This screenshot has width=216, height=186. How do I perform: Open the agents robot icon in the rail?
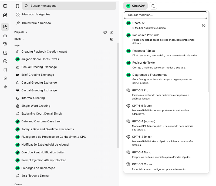[5, 36]
